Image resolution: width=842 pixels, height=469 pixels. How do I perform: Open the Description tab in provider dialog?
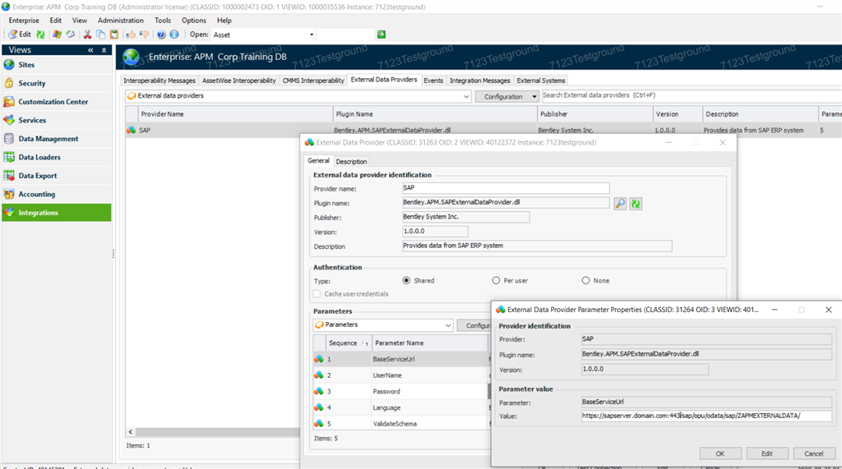coord(351,162)
